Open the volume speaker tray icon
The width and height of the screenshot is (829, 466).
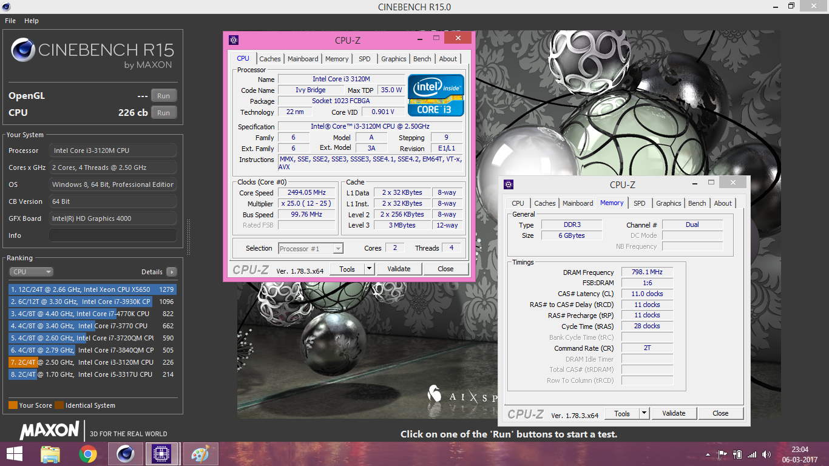coord(768,454)
